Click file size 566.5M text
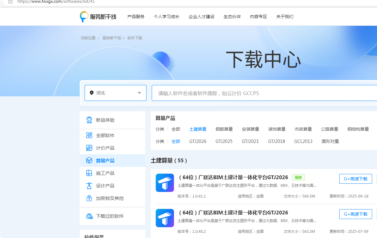The height and width of the screenshot is (238, 377). point(299,196)
